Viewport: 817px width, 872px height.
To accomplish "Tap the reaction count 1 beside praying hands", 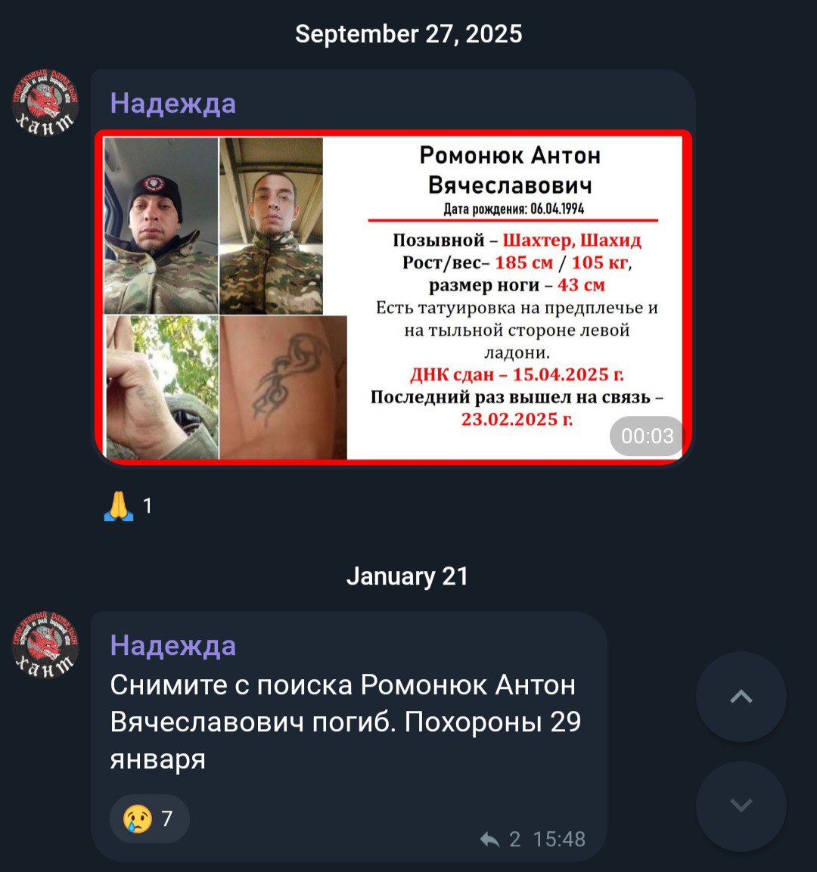I will (x=148, y=506).
